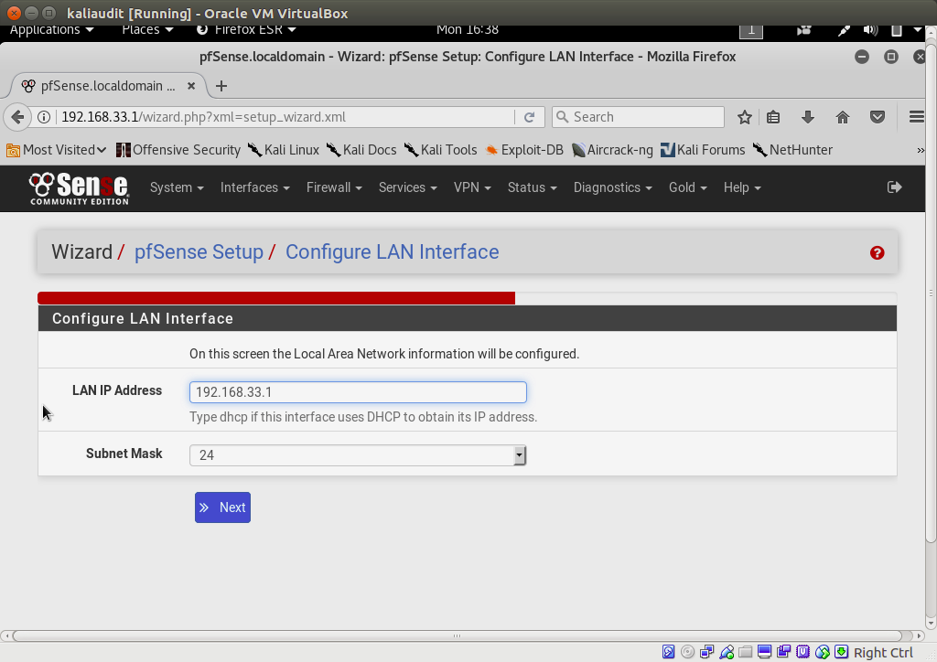Screen dimensions: 937x662
Task: Open the Aircrack-ng bookmark
Action: pyautogui.click(x=612, y=150)
